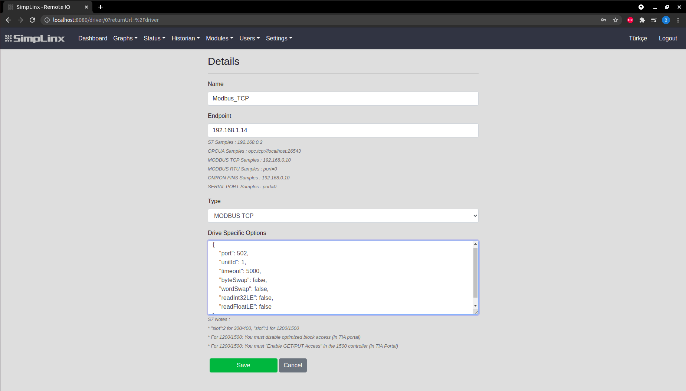Open the Users dropdown

pos(249,38)
